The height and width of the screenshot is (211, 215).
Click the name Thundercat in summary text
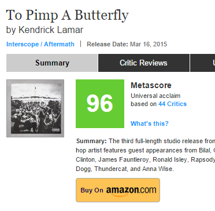tap(110, 169)
